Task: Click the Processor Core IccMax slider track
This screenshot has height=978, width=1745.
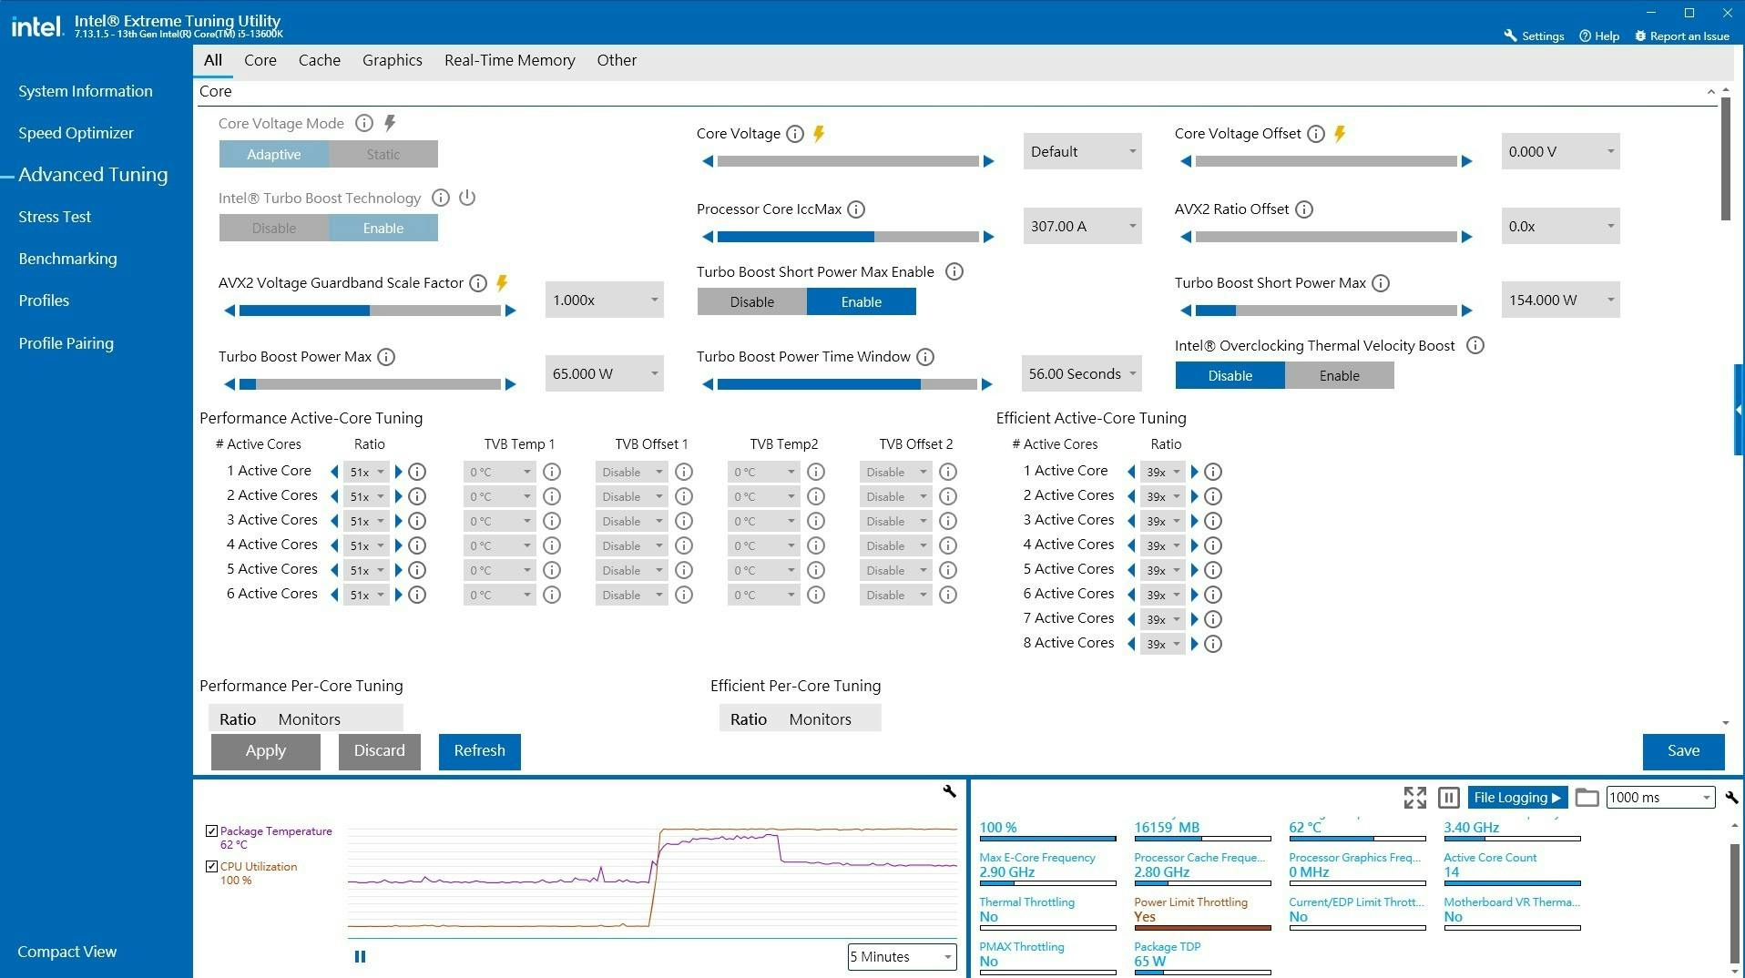Action: click(x=847, y=237)
